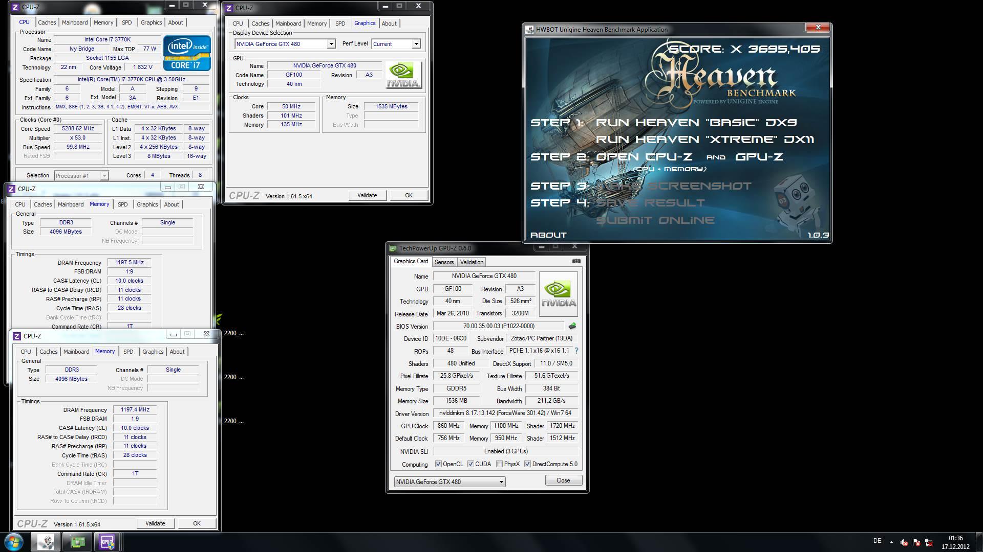Viewport: 983px width, 552px height.
Task: Expand GPU-Z graphics card selector dropdown
Action: click(501, 482)
